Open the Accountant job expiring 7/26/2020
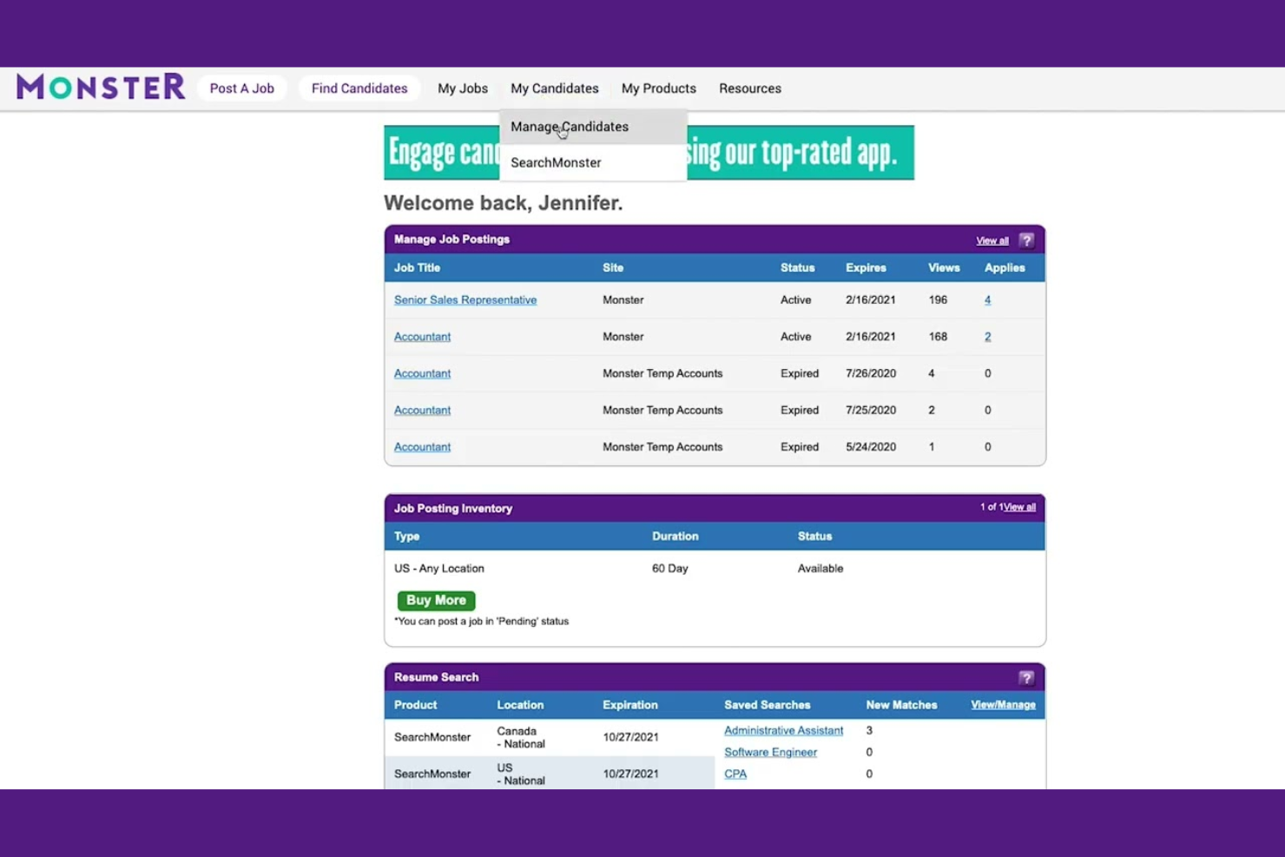This screenshot has width=1285, height=857. tap(422, 373)
